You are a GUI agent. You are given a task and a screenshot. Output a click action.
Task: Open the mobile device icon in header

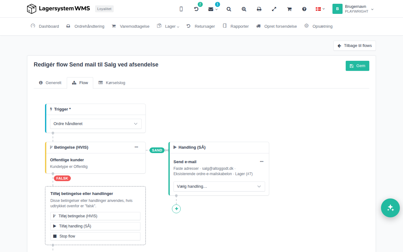point(181,9)
